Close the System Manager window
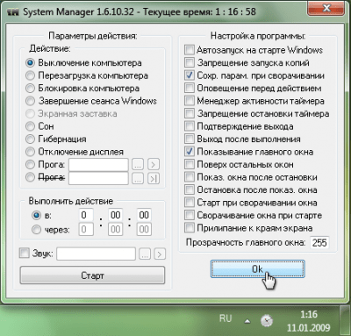 click(326, 8)
